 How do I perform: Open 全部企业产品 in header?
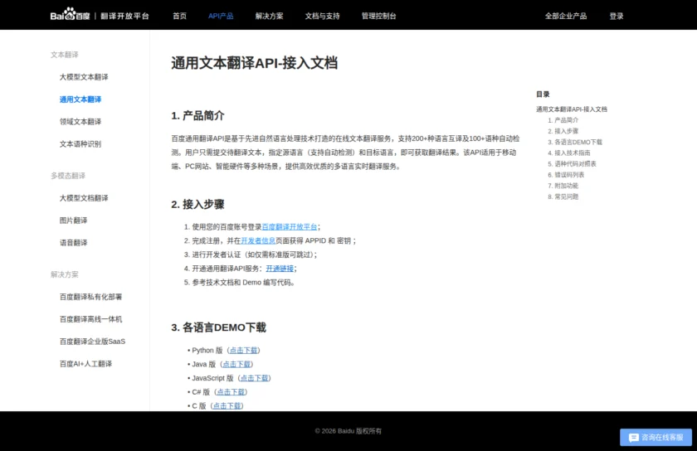tap(566, 16)
